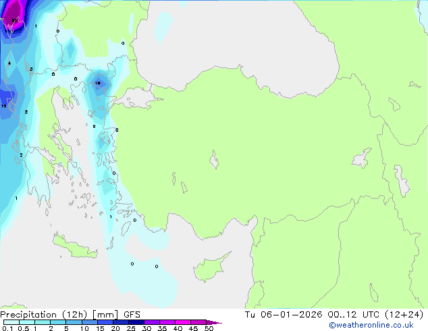
Task: Click the 0.5–1 mm legend swatch
Action: coord(27,322)
